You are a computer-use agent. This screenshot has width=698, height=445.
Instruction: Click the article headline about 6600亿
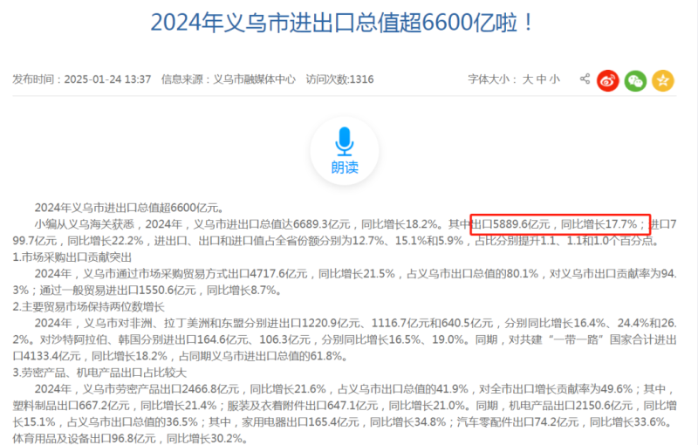342,23
